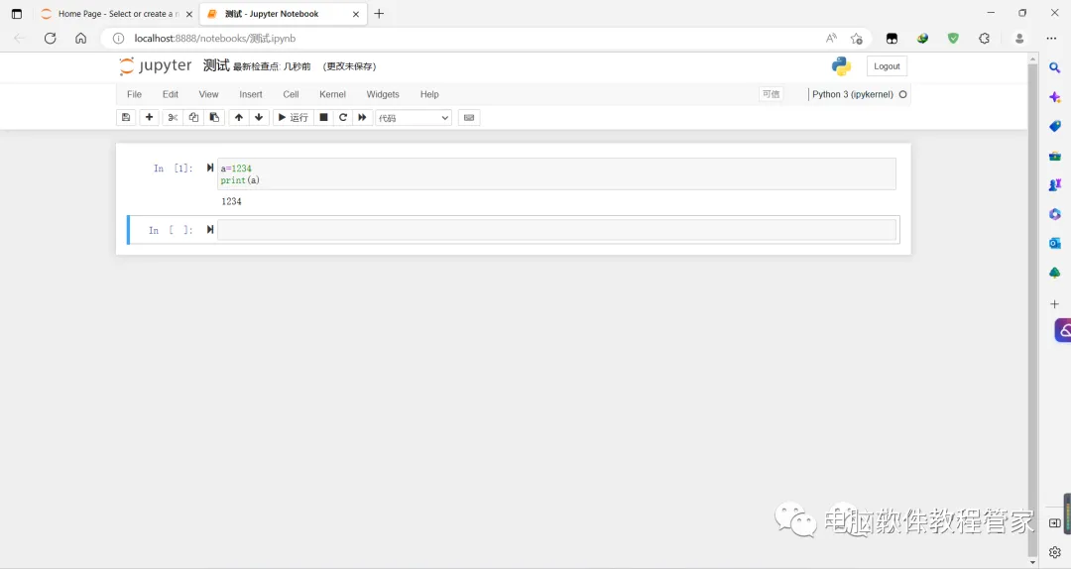The height and width of the screenshot is (569, 1071).
Task: Go to the browser home page icon
Action: 80,39
